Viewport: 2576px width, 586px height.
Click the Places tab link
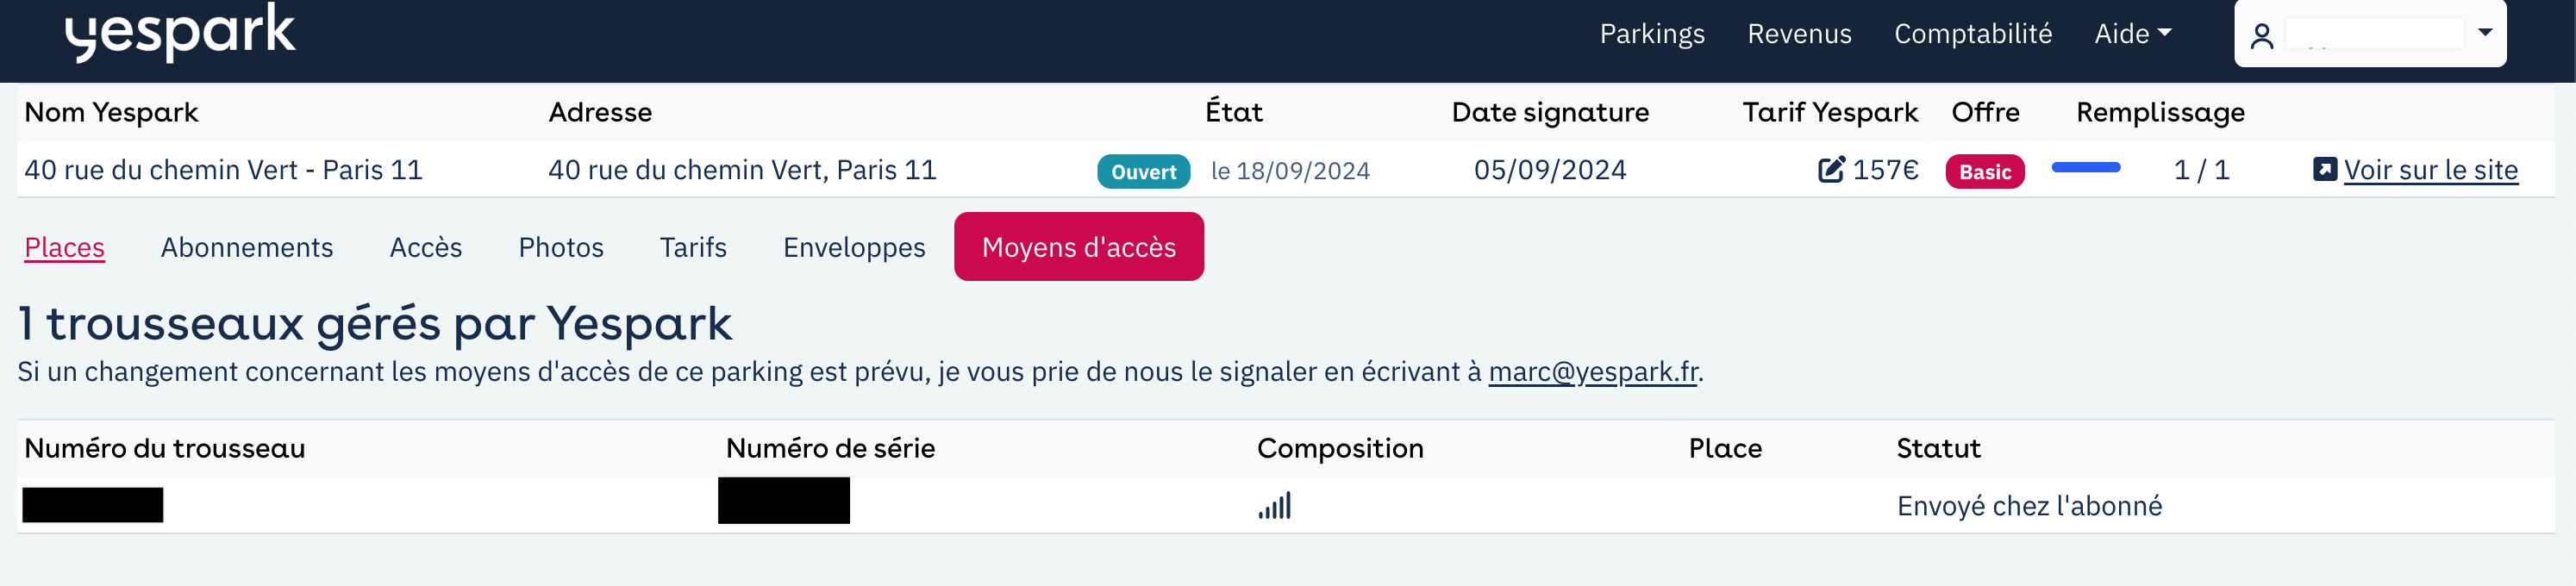(65, 247)
